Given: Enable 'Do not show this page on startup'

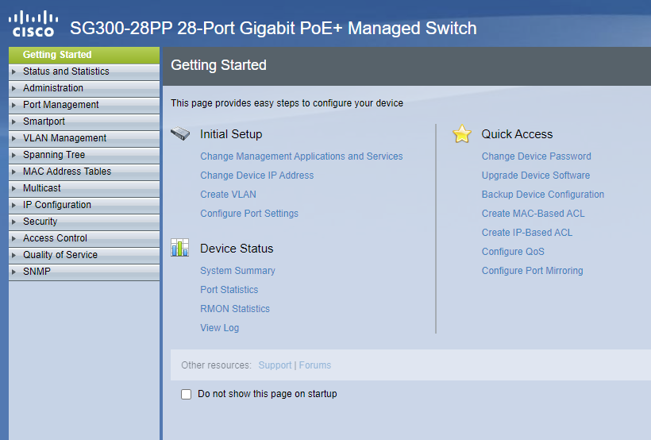Looking at the screenshot, I should coord(187,394).
